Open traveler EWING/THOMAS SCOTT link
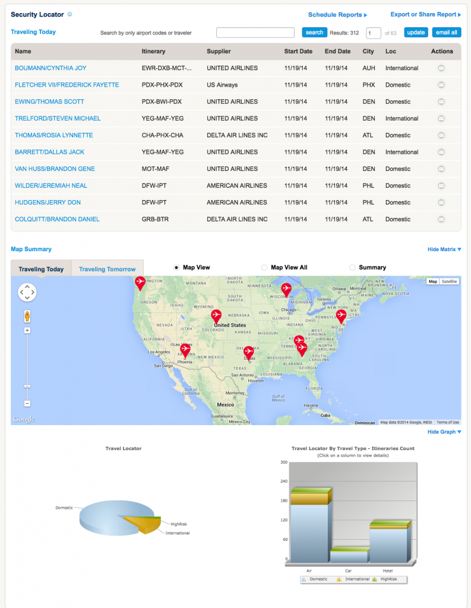 point(49,102)
